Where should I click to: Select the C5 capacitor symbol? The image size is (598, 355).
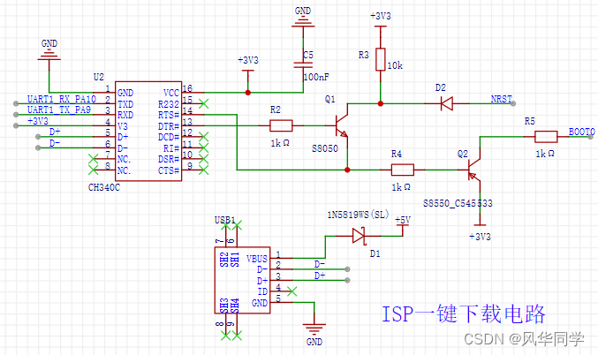click(x=303, y=64)
